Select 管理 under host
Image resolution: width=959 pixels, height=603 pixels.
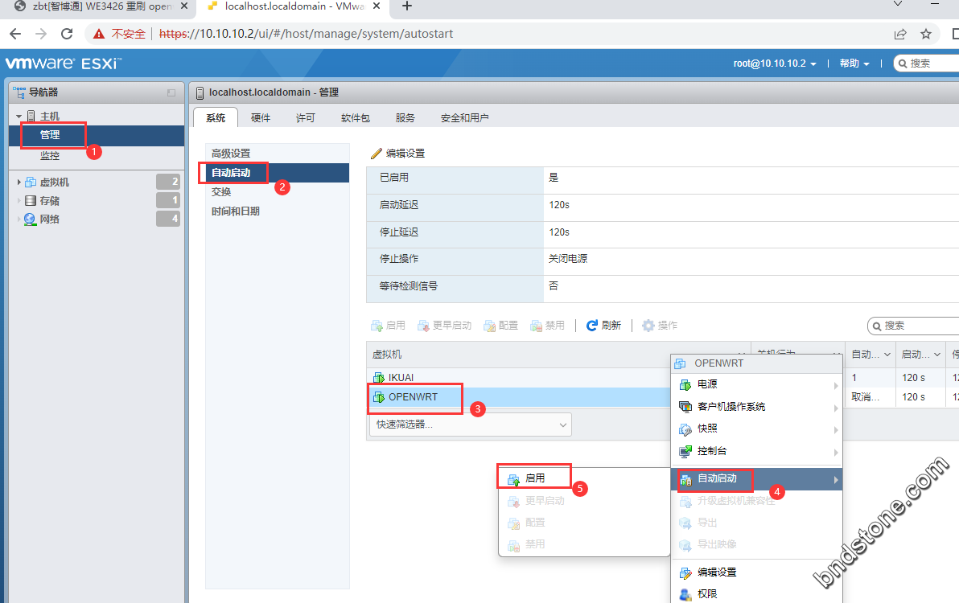click(x=50, y=135)
